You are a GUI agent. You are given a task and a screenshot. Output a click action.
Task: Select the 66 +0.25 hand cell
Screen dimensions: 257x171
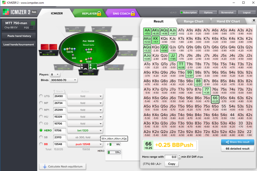215,99
